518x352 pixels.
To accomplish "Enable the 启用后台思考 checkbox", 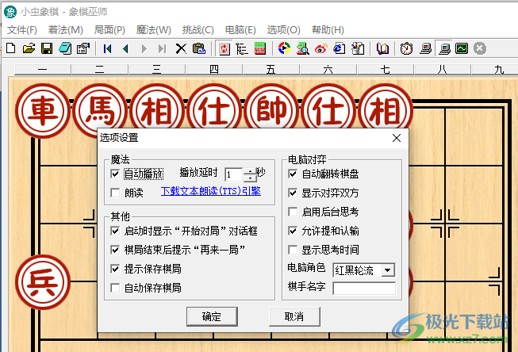I will pyautogui.click(x=293, y=212).
